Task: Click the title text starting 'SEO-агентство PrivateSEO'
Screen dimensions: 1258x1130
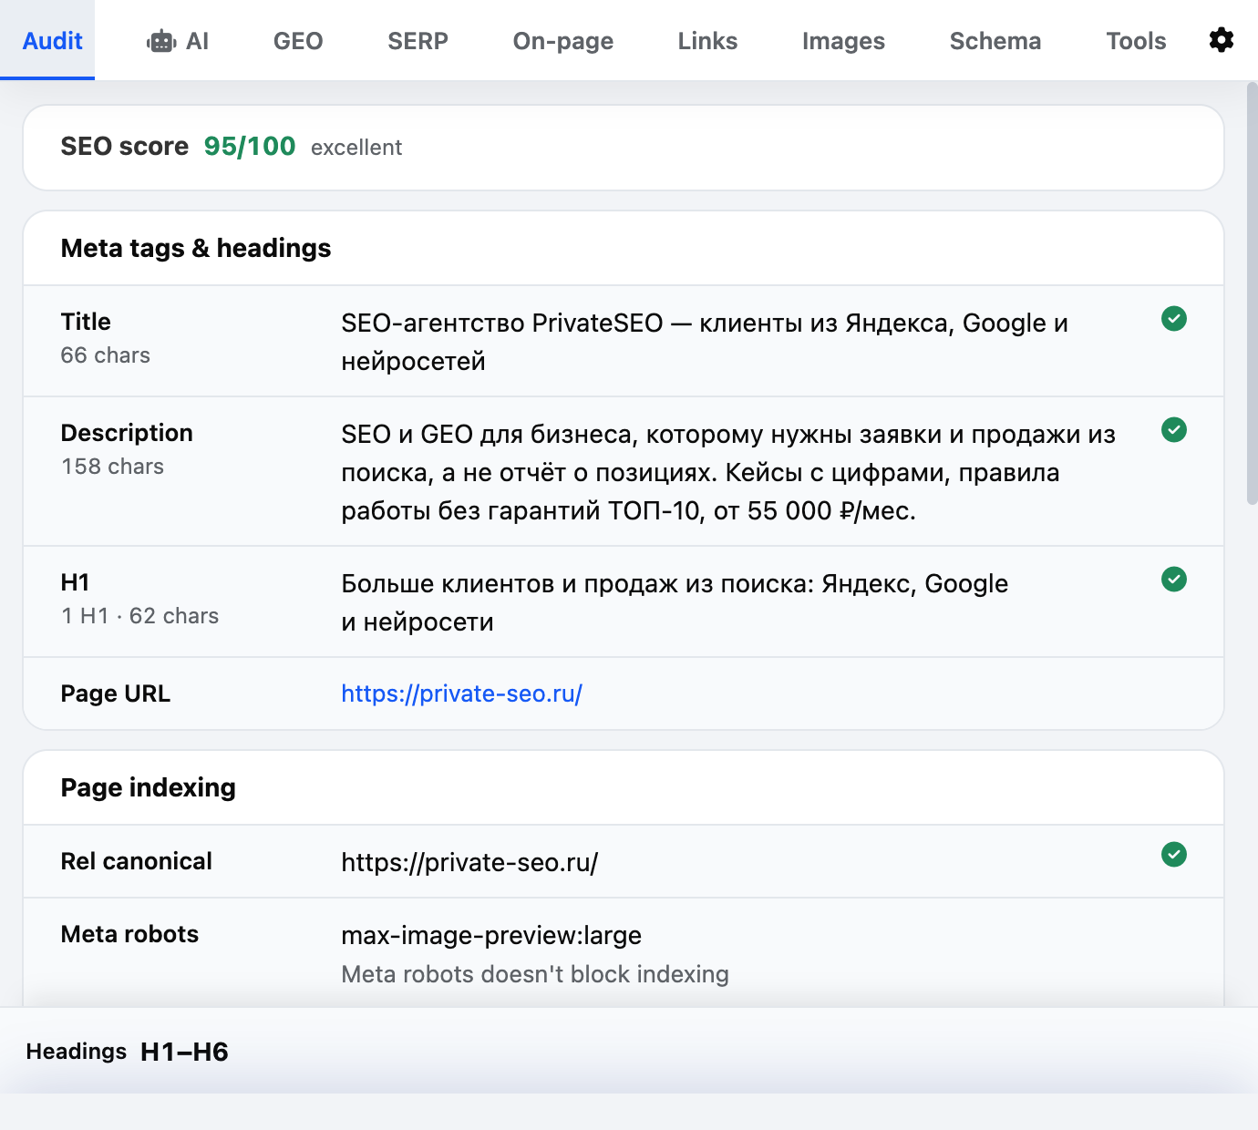Action: pos(705,342)
